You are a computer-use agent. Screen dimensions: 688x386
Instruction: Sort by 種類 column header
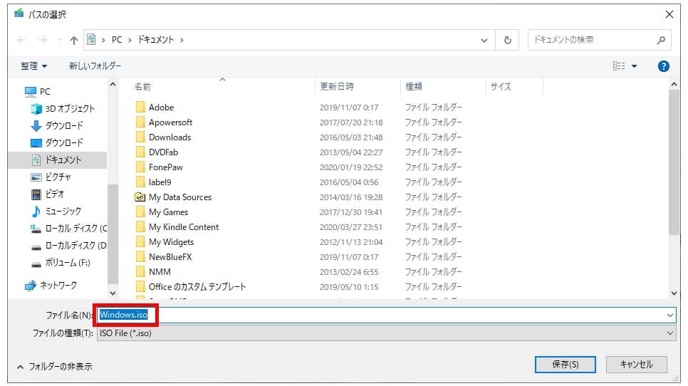pos(413,86)
